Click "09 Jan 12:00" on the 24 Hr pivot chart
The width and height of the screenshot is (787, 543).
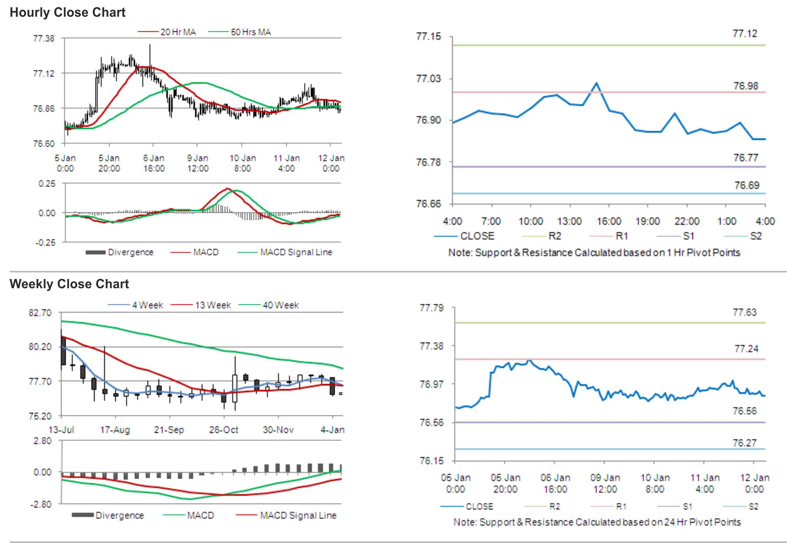pos(605,483)
